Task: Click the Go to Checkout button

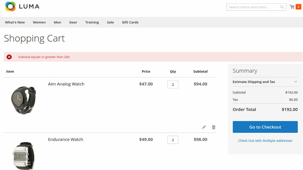Action: (x=265, y=127)
